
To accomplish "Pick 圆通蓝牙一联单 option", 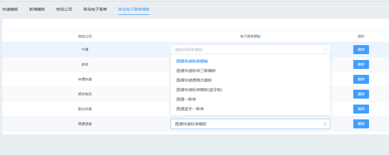I will click(x=190, y=109).
